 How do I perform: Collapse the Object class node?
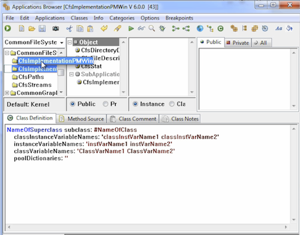70,42
